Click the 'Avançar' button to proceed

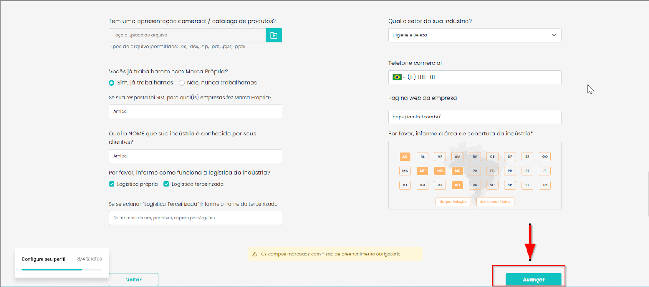533,279
